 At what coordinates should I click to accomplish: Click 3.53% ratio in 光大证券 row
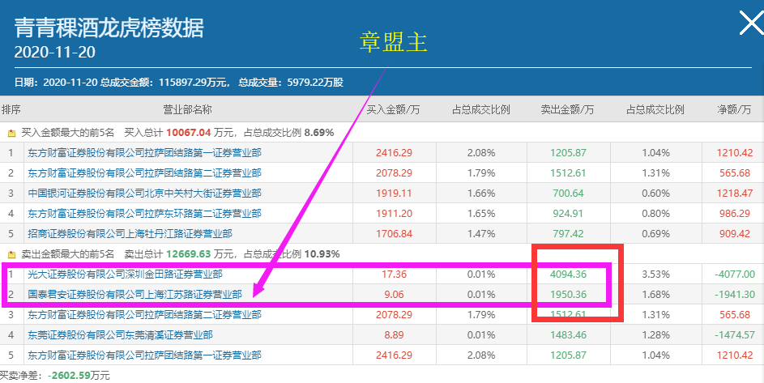[x=655, y=274]
